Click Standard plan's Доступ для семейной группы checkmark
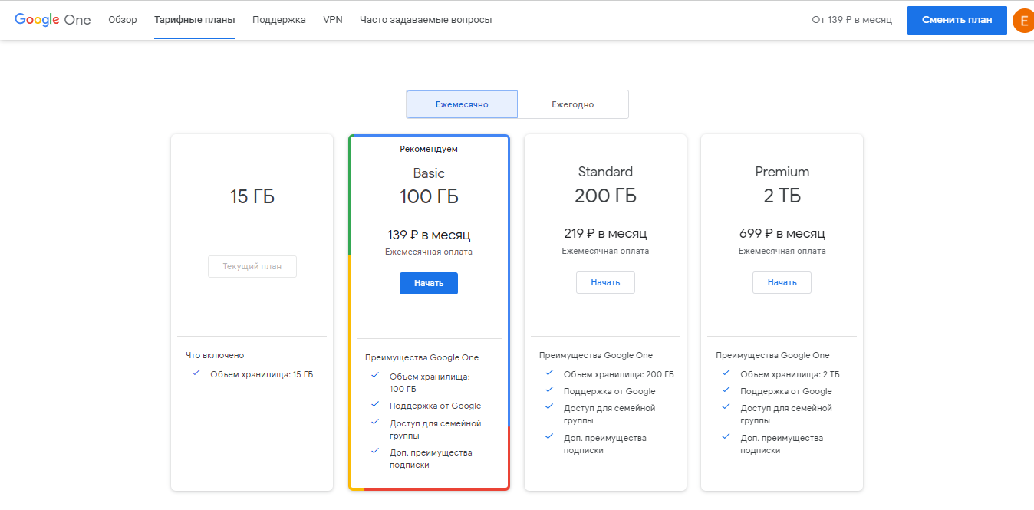1034x510 pixels. point(549,406)
